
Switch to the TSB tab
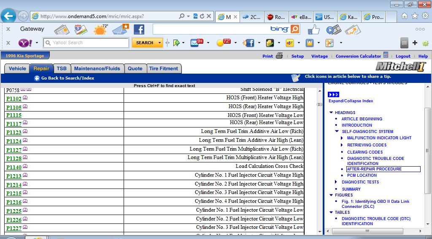62,69
